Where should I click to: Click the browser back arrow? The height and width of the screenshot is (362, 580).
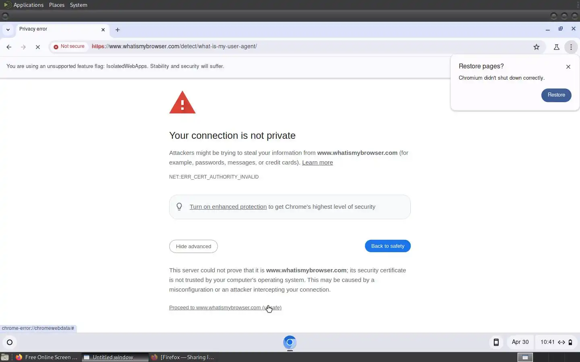pyautogui.click(x=9, y=47)
